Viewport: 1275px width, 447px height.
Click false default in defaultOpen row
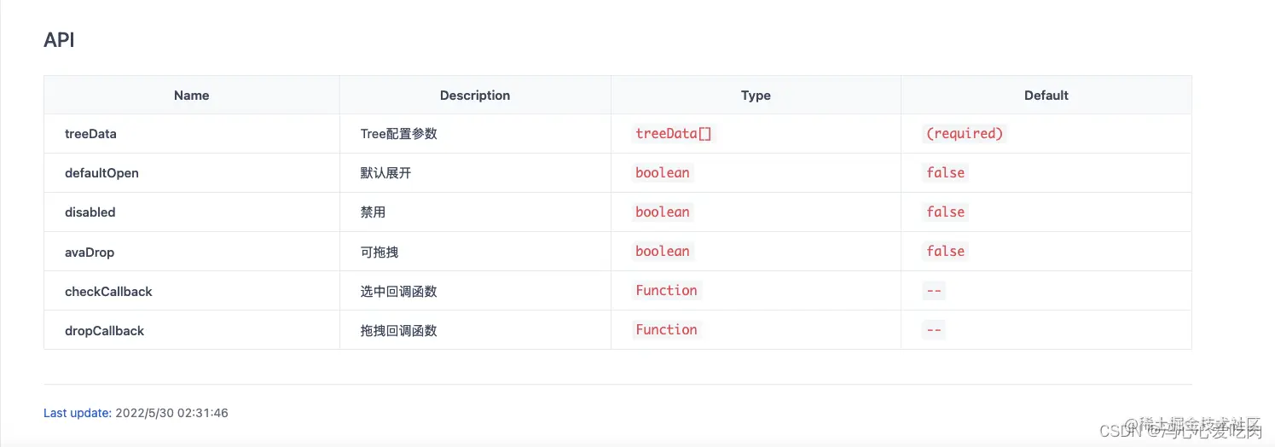tap(945, 173)
